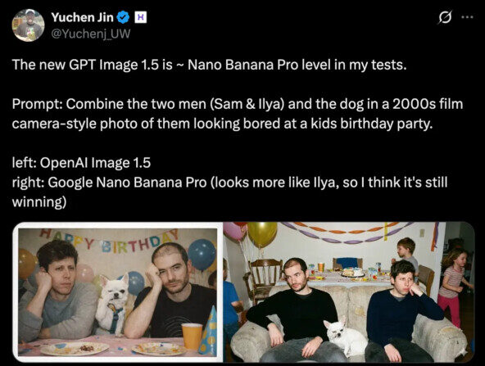Open the right Nano Banana Pro photo

tap(349, 292)
